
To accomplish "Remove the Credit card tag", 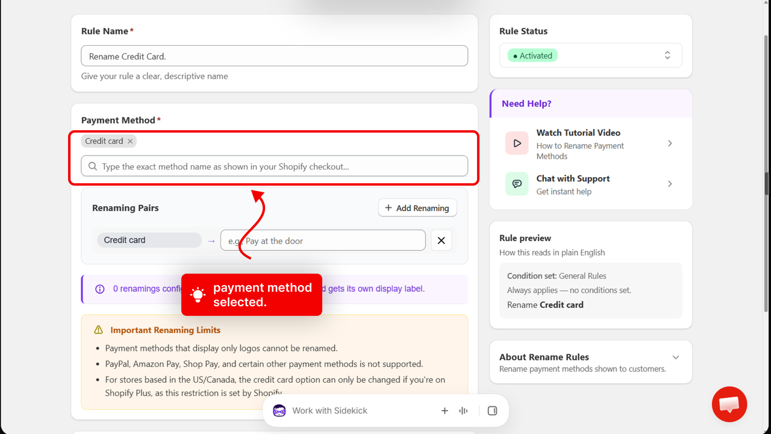I will click(x=130, y=141).
